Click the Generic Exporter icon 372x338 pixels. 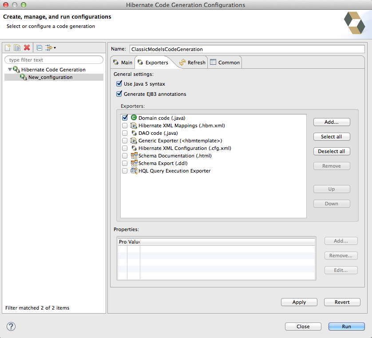coord(134,141)
